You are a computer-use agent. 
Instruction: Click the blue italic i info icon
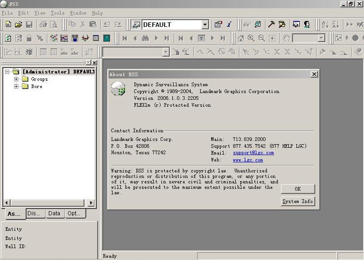coord(229,24)
